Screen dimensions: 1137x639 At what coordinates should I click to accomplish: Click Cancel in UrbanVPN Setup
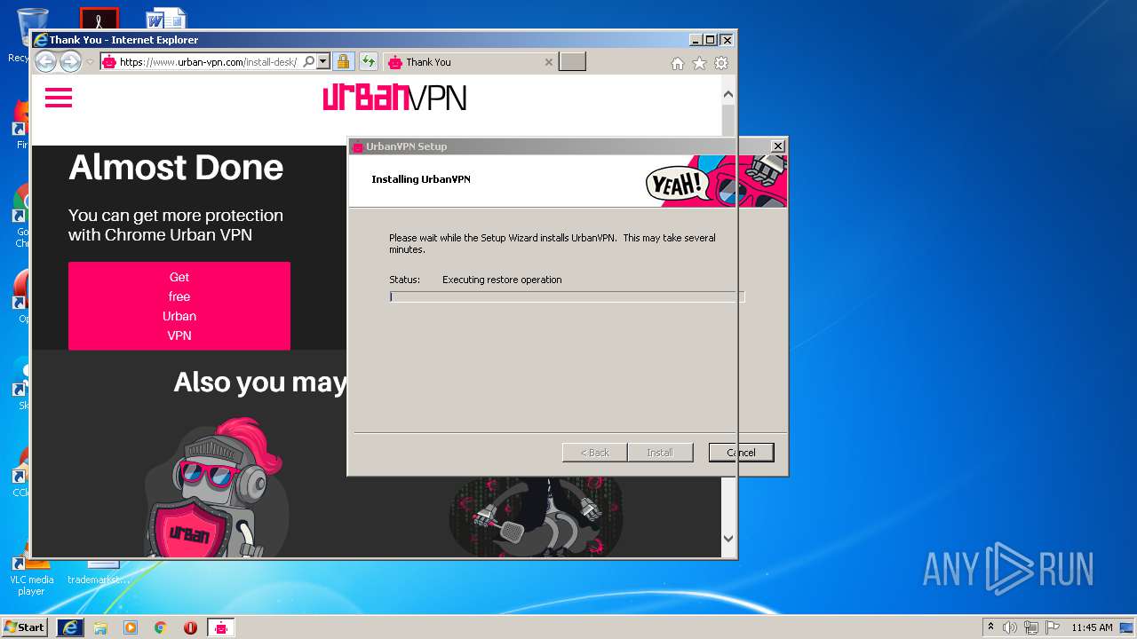coord(741,453)
